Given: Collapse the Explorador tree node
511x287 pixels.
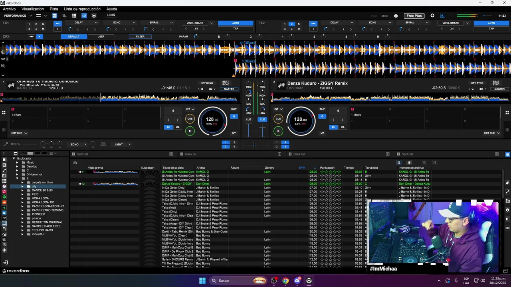Looking at the screenshot, I should tap(14, 158).
